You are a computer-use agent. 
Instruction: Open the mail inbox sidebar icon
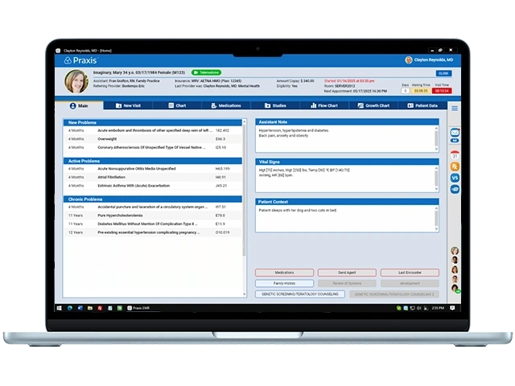tap(455, 132)
